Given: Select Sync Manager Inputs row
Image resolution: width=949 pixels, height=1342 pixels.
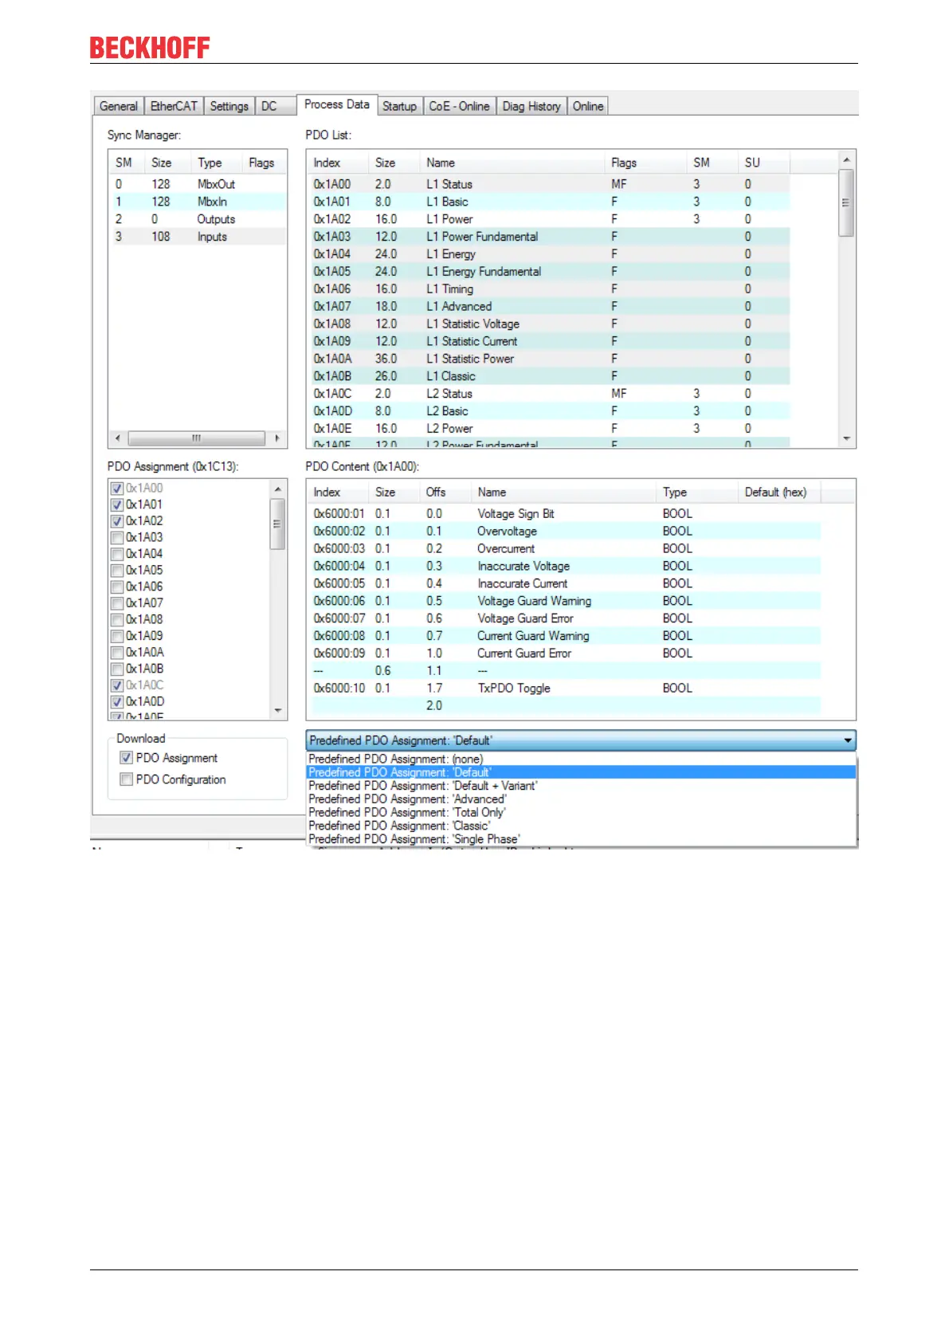Looking at the screenshot, I should (x=198, y=237).
